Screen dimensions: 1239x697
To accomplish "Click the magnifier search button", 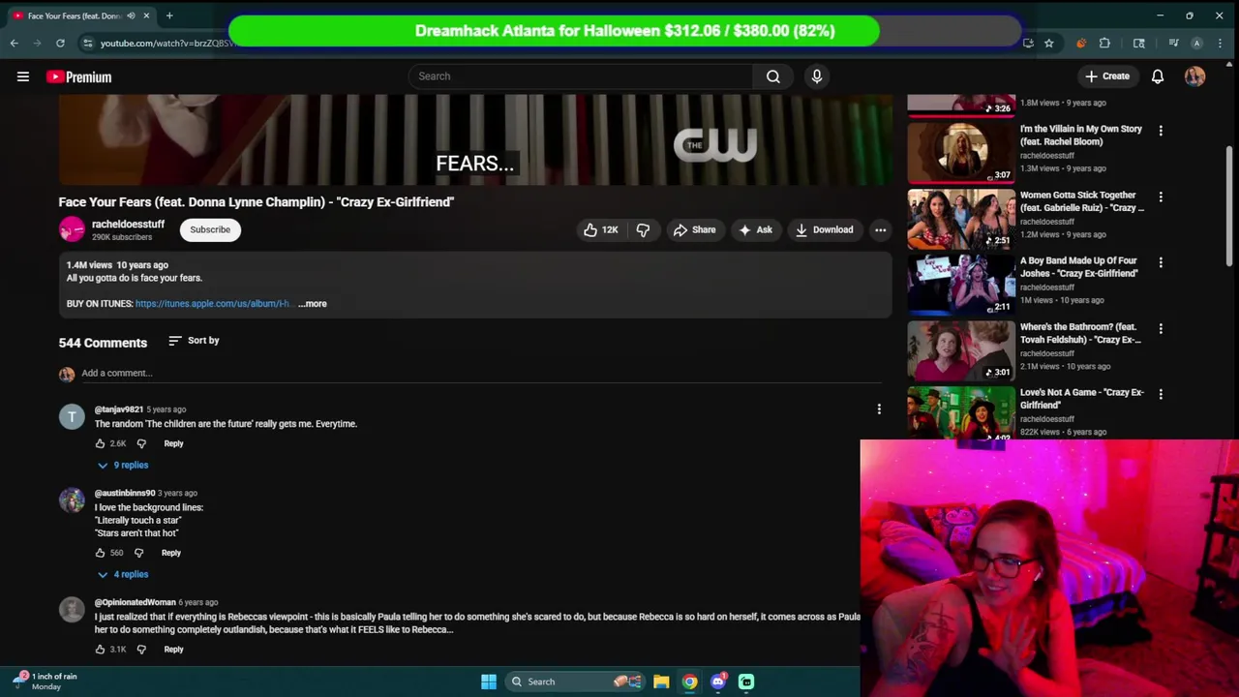I will pyautogui.click(x=773, y=76).
